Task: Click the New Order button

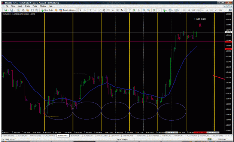Action: (x=47, y=10)
